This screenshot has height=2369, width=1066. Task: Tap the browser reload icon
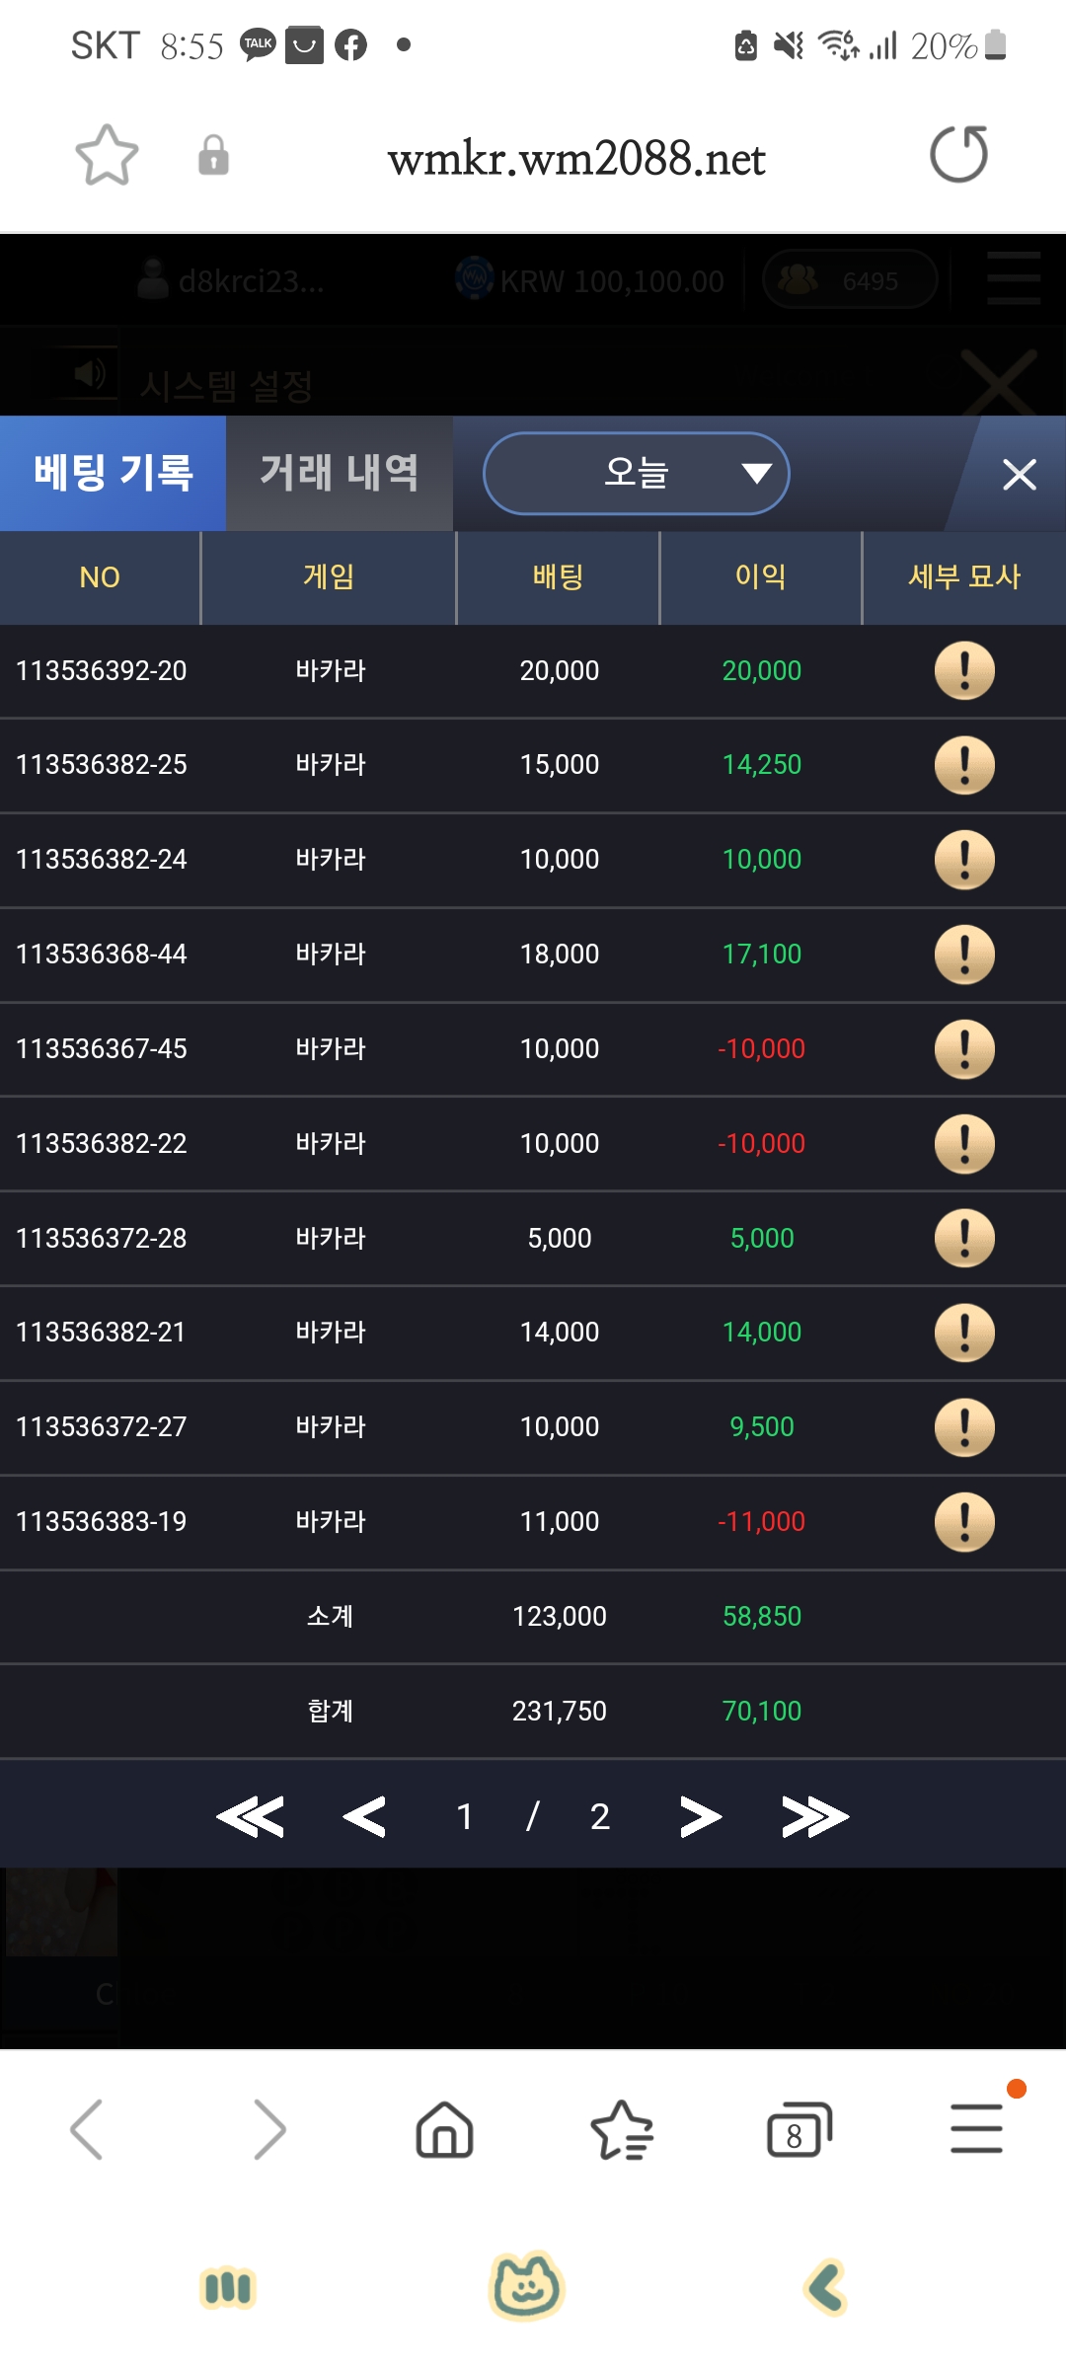[958, 154]
